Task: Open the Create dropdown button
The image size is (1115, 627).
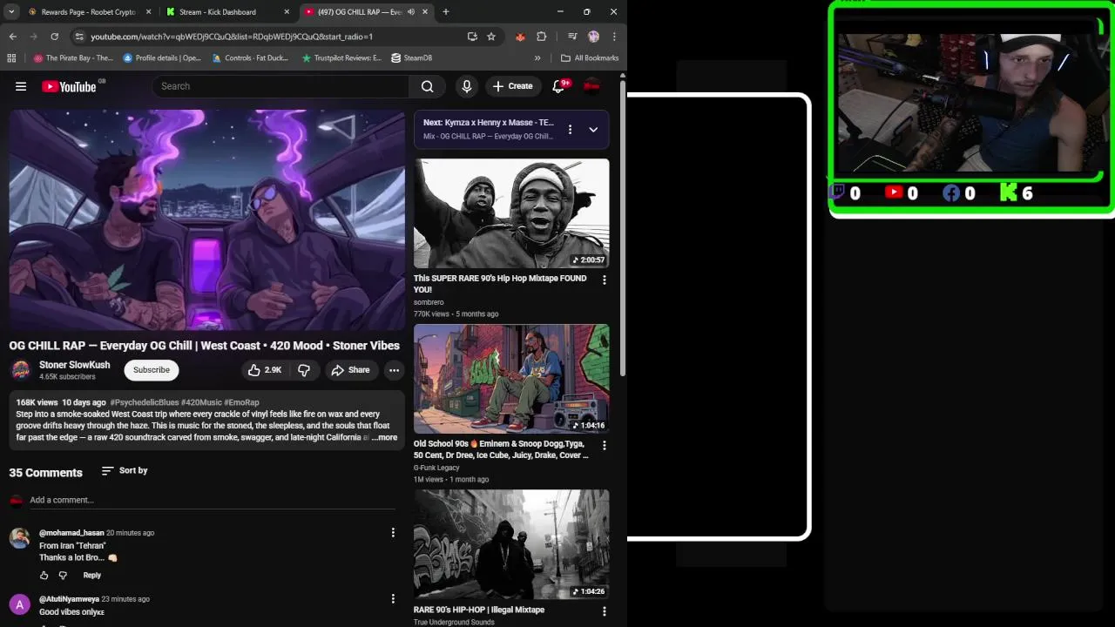Action: (x=511, y=86)
